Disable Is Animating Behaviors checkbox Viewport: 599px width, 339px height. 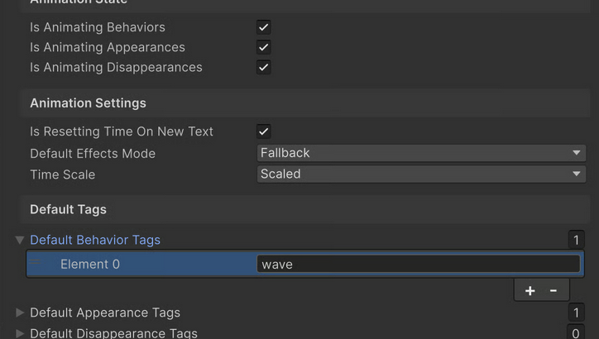click(264, 27)
